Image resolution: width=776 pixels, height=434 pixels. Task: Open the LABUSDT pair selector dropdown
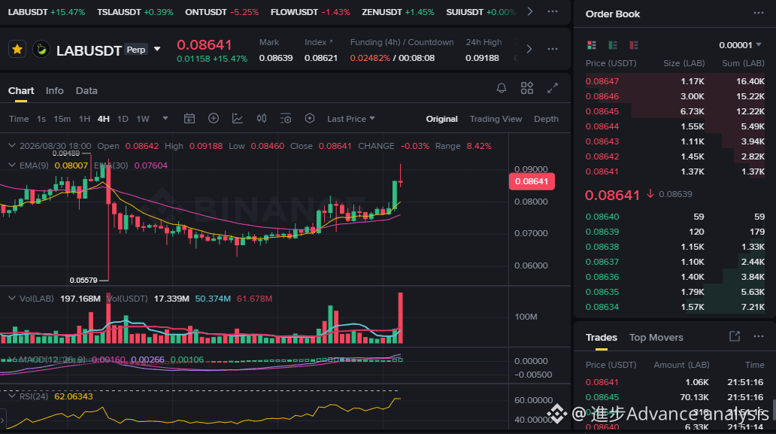pyautogui.click(x=157, y=49)
